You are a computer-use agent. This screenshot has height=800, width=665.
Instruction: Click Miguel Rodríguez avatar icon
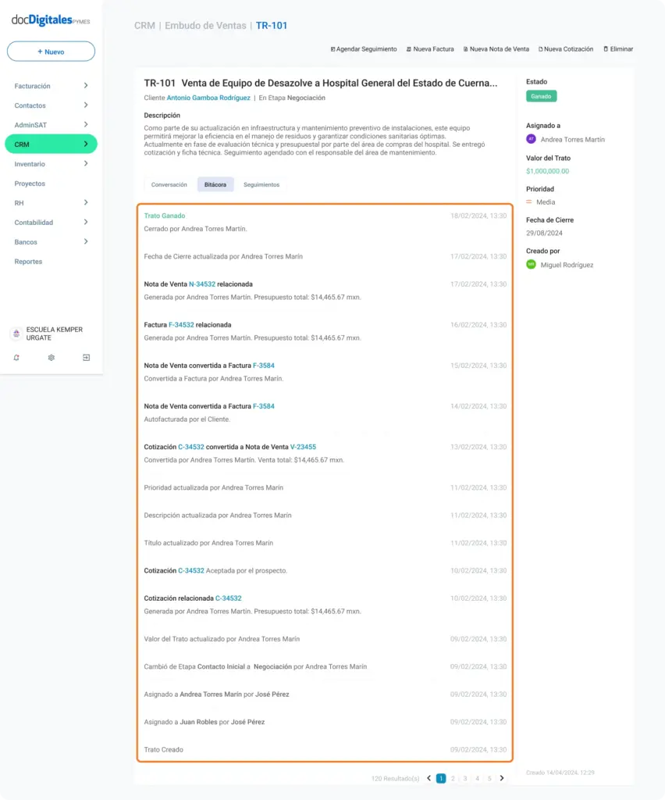[531, 264]
